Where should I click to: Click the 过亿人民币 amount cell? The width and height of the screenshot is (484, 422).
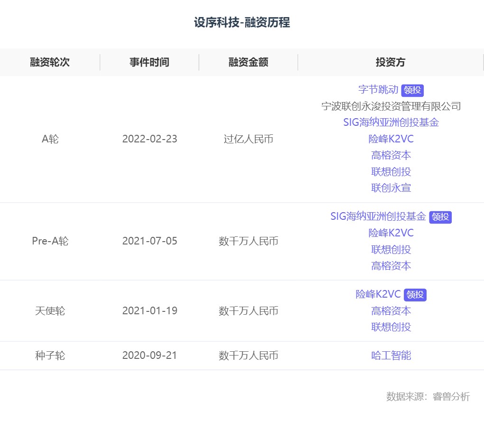(x=249, y=139)
